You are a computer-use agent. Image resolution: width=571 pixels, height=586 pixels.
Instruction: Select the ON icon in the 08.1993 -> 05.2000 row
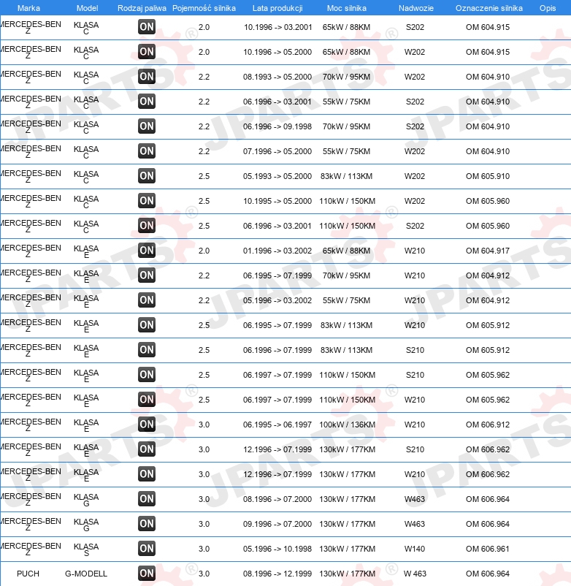tap(146, 77)
